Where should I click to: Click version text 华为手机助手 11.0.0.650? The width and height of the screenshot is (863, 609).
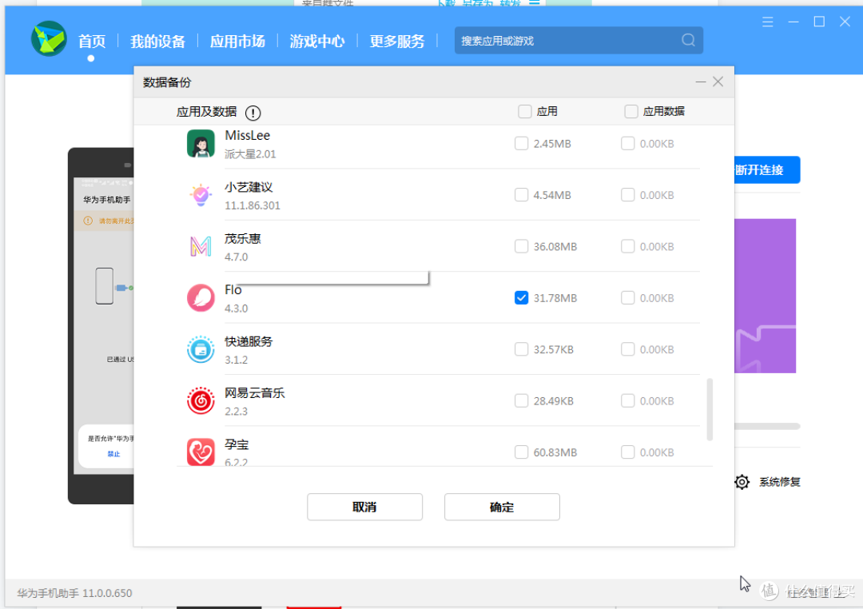(75, 593)
